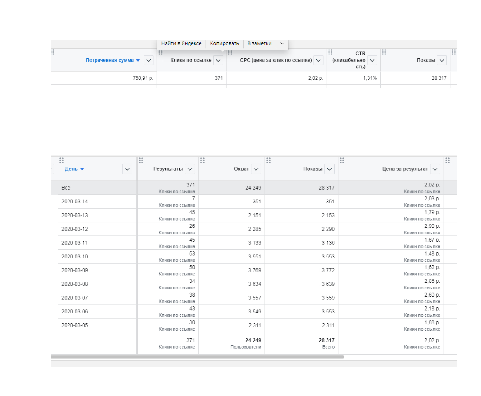This screenshot has height=396, width=481.
Task: Grab drag handle of Цена за результат column
Action: (342, 161)
